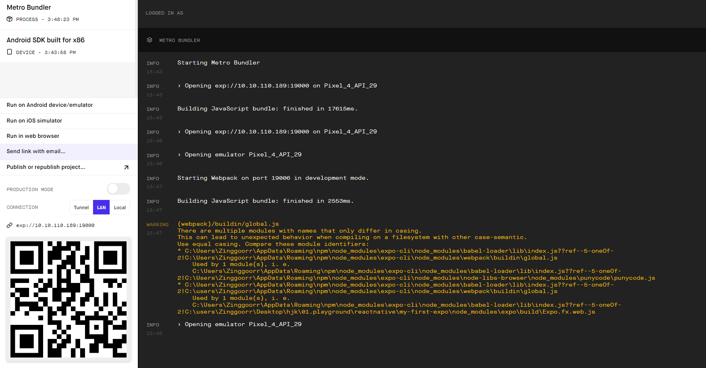Select the LAN connection option

pyautogui.click(x=101, y=208)
